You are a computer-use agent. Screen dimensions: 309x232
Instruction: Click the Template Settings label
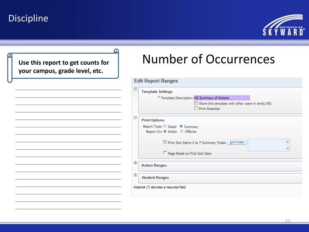click(157, 92)
